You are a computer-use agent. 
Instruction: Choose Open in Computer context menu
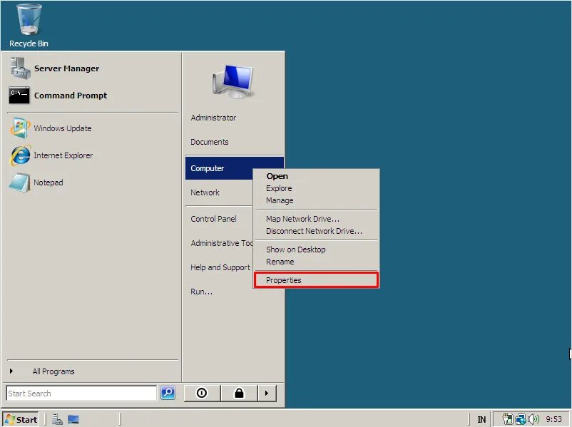pyautogui.click(x=277, y=176)
